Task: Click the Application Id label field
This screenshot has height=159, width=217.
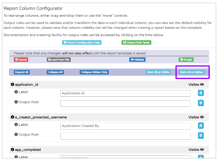Action: pyautogui.click(x=125, y=93)
